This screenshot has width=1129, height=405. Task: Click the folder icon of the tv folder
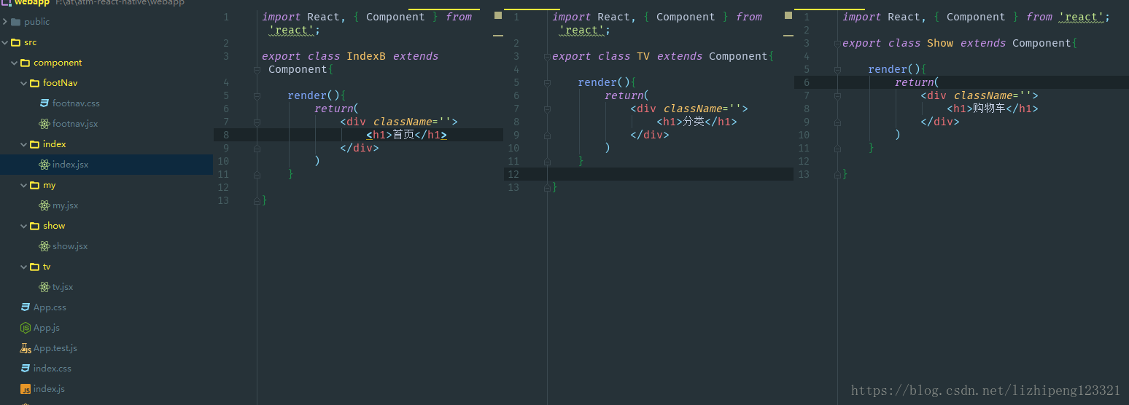click(x=35, y=267)
